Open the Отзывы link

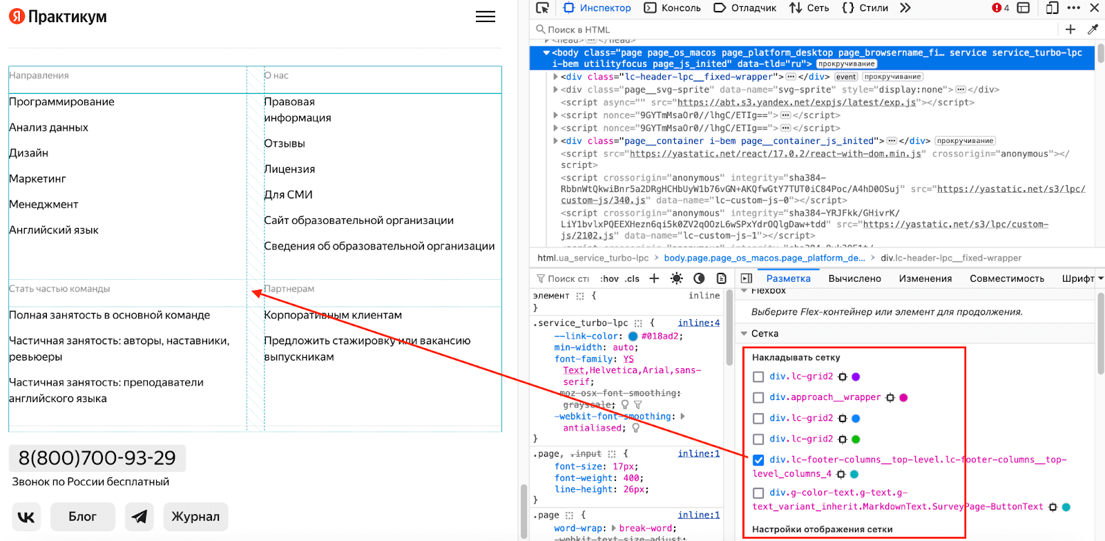tap(285, 143)
